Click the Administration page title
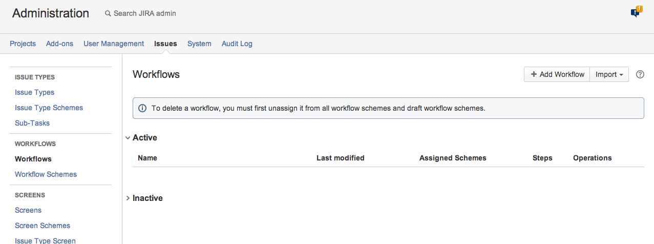 (x=51, y=13)
